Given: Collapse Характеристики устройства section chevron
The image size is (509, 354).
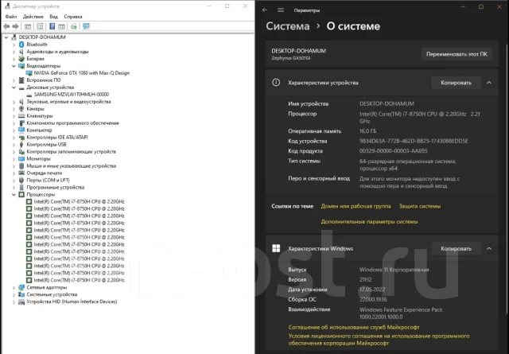Looking at the screenshot, I should (x=489, y=83).
